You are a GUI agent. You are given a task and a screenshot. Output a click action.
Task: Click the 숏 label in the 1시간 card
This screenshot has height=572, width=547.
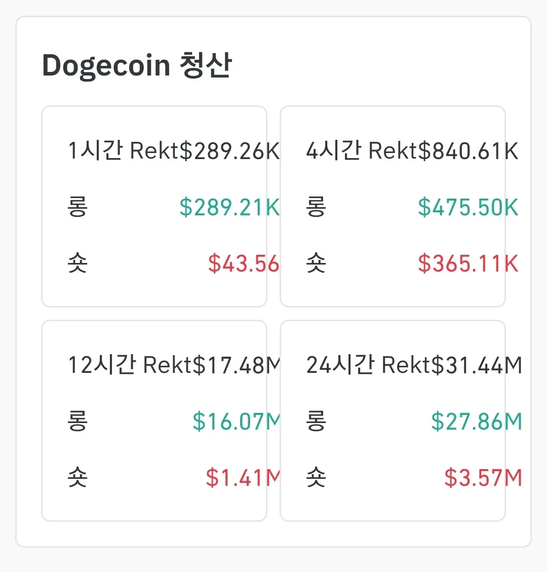[x=77, y=263]
